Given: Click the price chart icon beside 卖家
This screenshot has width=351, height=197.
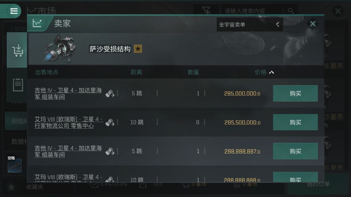Looking at the screenshot, I should 37,23.
